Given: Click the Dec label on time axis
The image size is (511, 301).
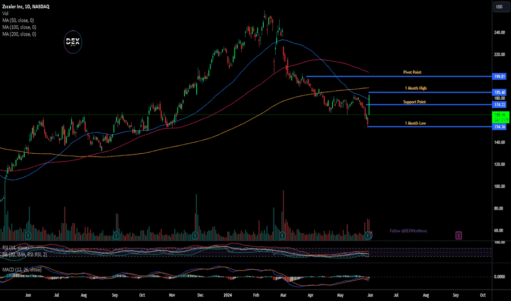Looking at the screenshot, I should pyautogui.click(x=201, y=295).
